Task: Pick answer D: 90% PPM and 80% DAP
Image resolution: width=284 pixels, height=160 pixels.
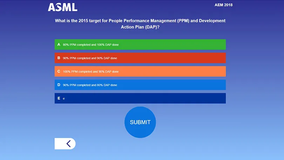Action: (140, 85)
